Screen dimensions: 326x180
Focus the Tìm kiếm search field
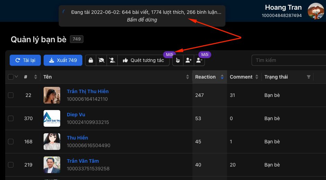click(289, 60)
